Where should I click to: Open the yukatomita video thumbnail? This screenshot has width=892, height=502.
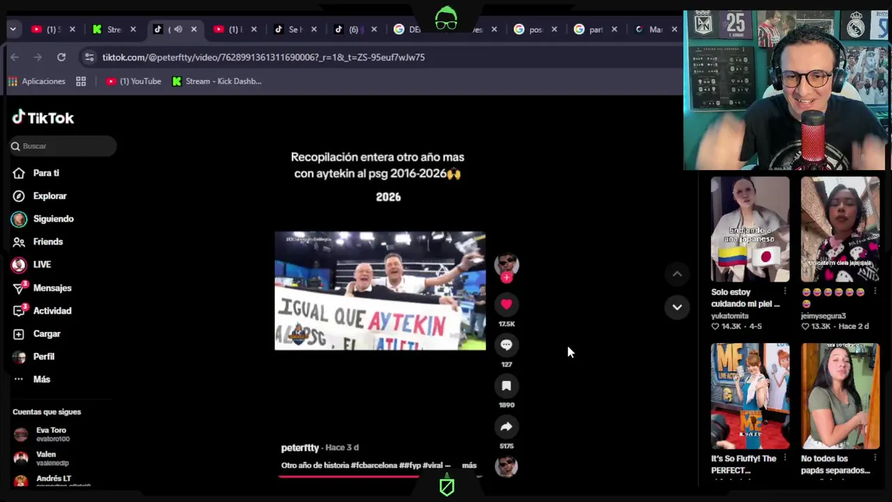pos(750,229)
